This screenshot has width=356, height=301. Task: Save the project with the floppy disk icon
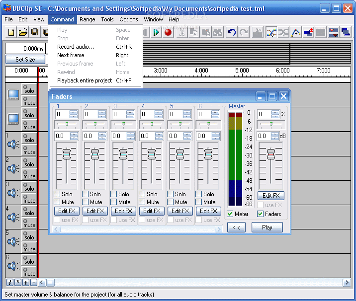(x=35, y=32)
